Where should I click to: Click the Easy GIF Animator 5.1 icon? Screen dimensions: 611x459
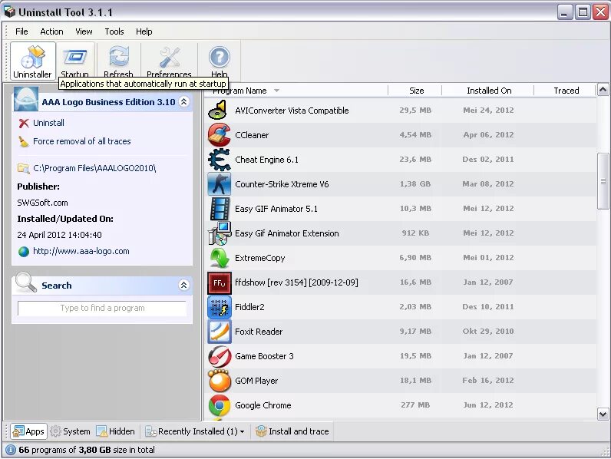(x=219, y=209)
